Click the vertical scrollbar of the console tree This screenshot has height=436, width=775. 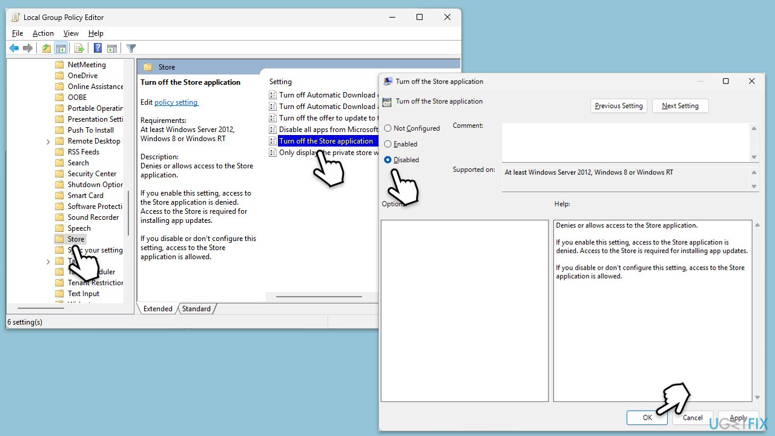pyautogui.click(x=128, y=214)
